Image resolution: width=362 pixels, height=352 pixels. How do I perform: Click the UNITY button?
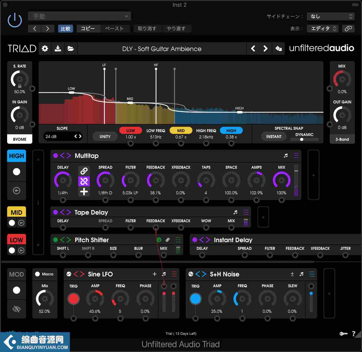point(105,137)
